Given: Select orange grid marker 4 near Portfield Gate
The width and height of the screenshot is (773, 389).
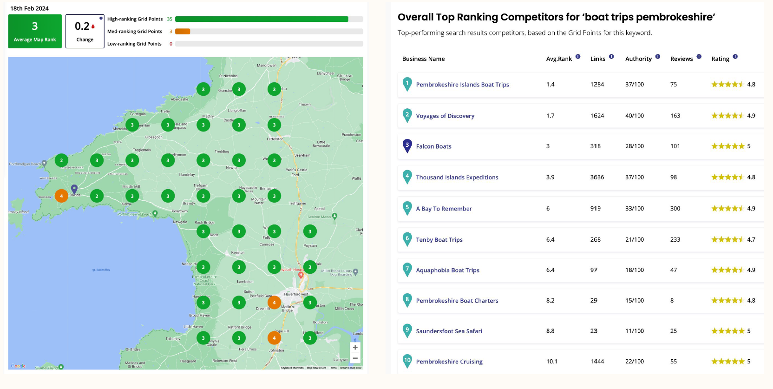Looking at the screenshot, I should [274, 303].
